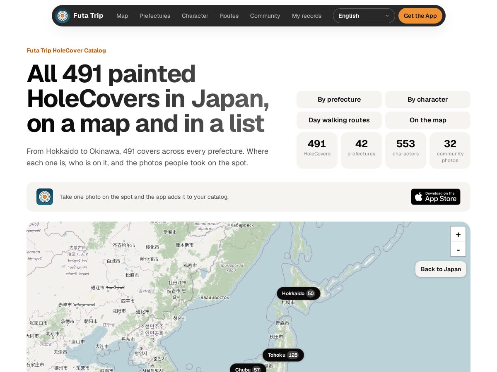497x372 pixels.
Task: Select the Tohoku 128 map marker
Action: [283, 355]
